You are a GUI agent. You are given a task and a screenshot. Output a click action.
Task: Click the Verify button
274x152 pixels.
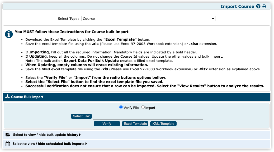107,124
